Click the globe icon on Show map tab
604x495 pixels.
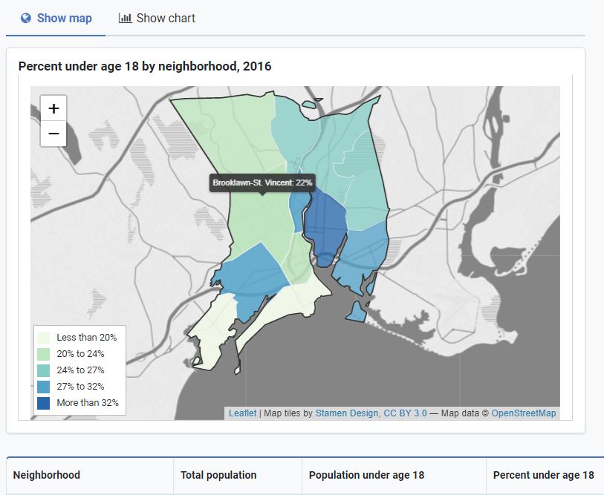[x=27, y=18]
